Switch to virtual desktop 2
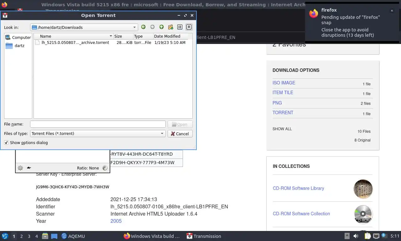Viewport: 401px width, 241px height. (x=21, y=236)
